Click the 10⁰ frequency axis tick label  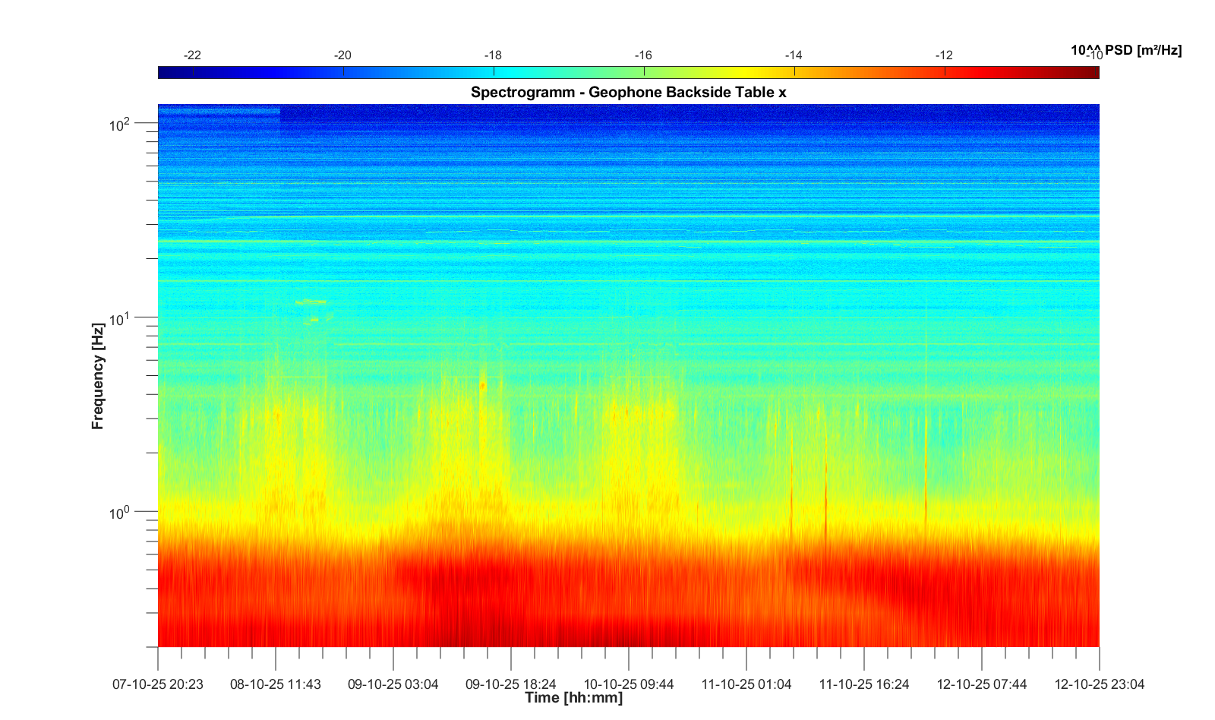pos(120,513)
